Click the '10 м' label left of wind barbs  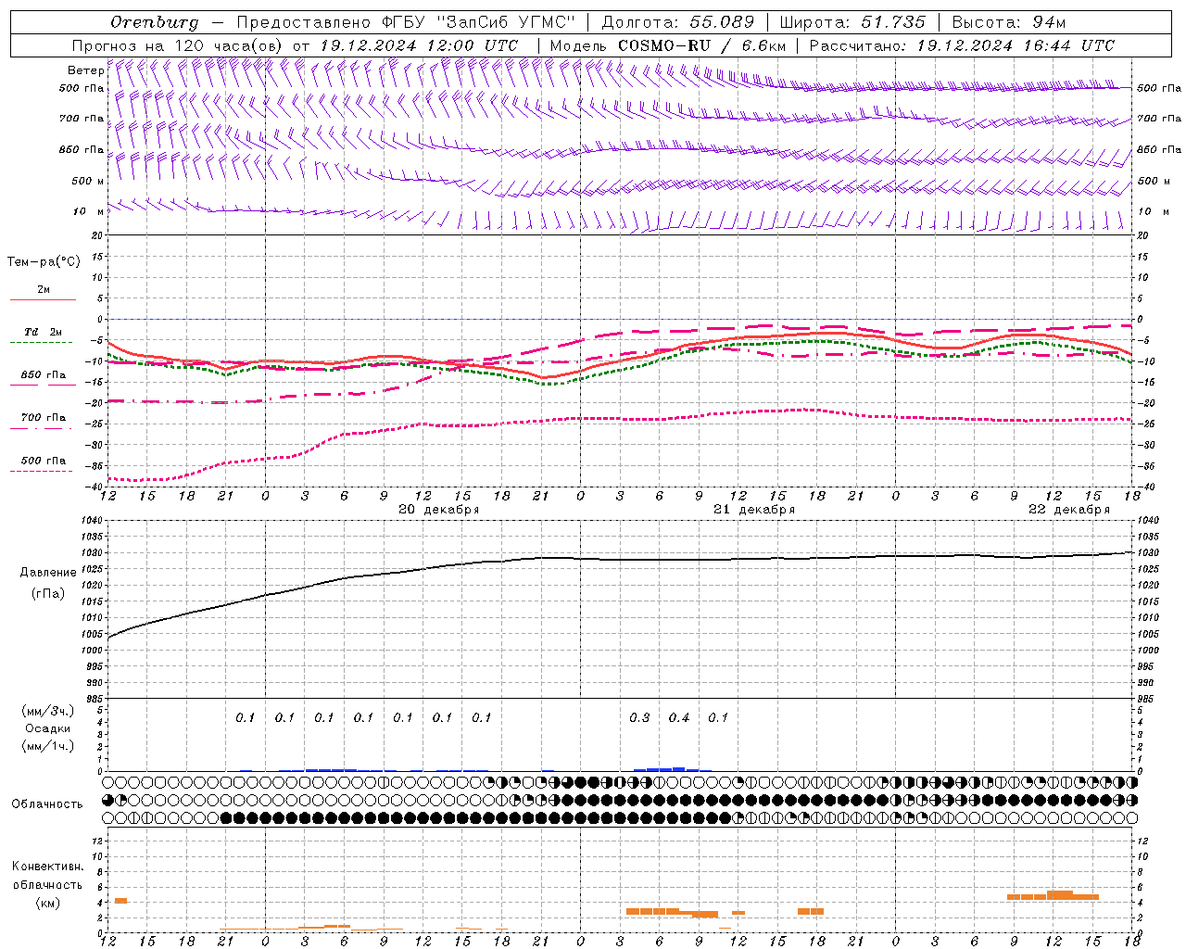(89, 211)
